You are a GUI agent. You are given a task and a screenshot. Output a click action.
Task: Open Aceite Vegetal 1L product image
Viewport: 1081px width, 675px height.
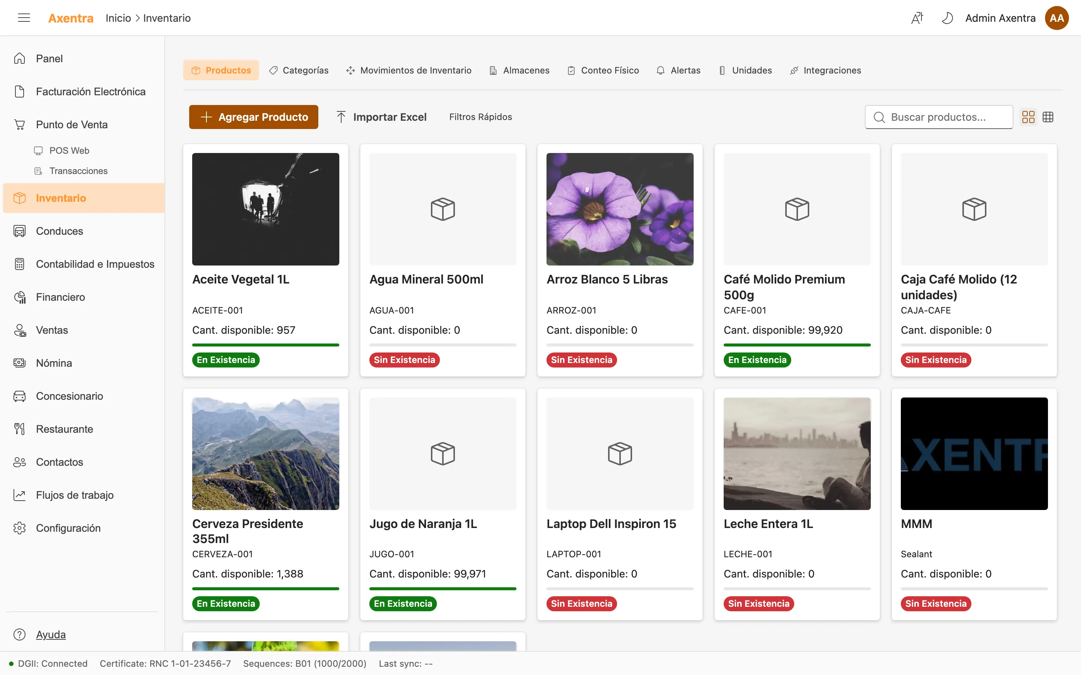pos(266,209)
